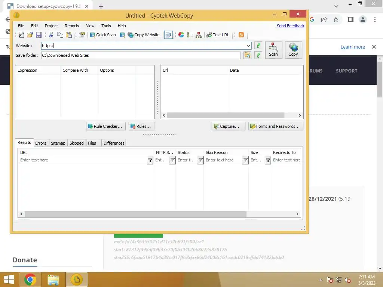The image size is (383, 287).
Task: Toggle the auto-scroll results list icon
Action: (x=168, y=35)
